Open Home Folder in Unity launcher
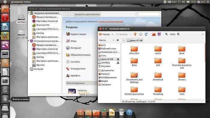 5,9
